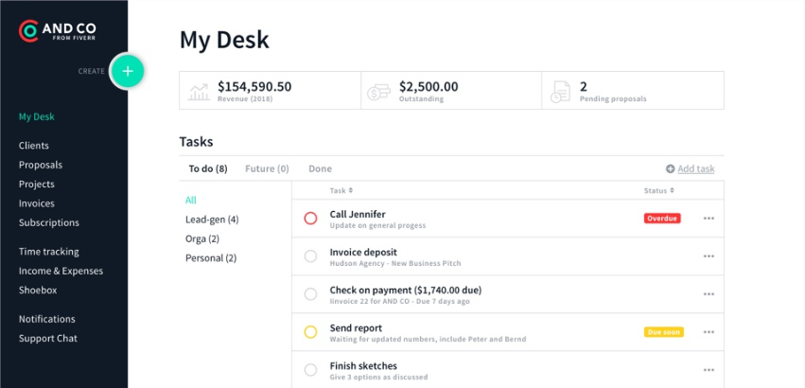Open the three-dot menu for Invoice deposit

point(709,256)
